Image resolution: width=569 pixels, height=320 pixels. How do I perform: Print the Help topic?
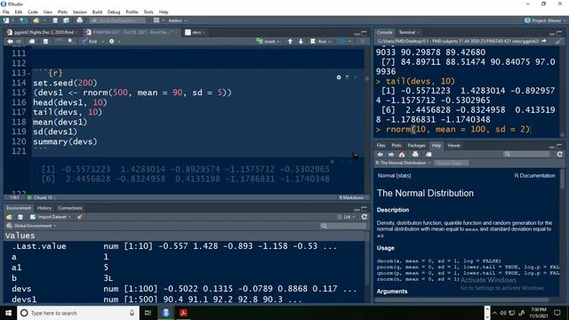[x=415, y=154]
